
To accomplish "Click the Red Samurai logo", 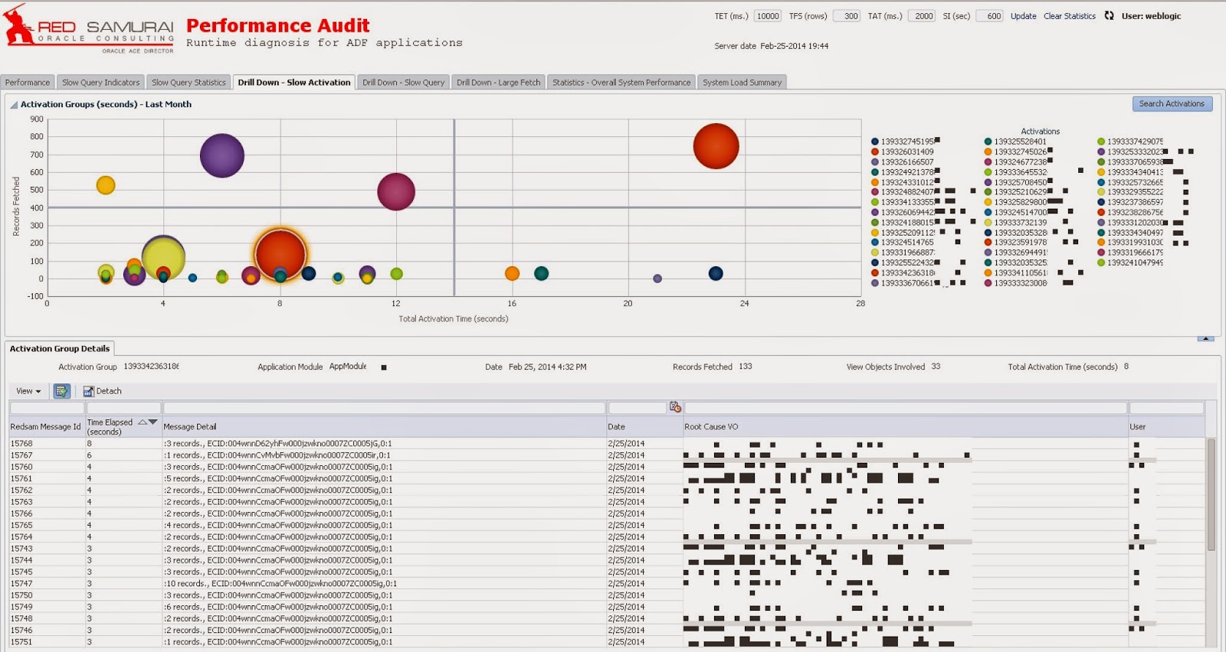I will pyautogui.click(x=89, y=29).
